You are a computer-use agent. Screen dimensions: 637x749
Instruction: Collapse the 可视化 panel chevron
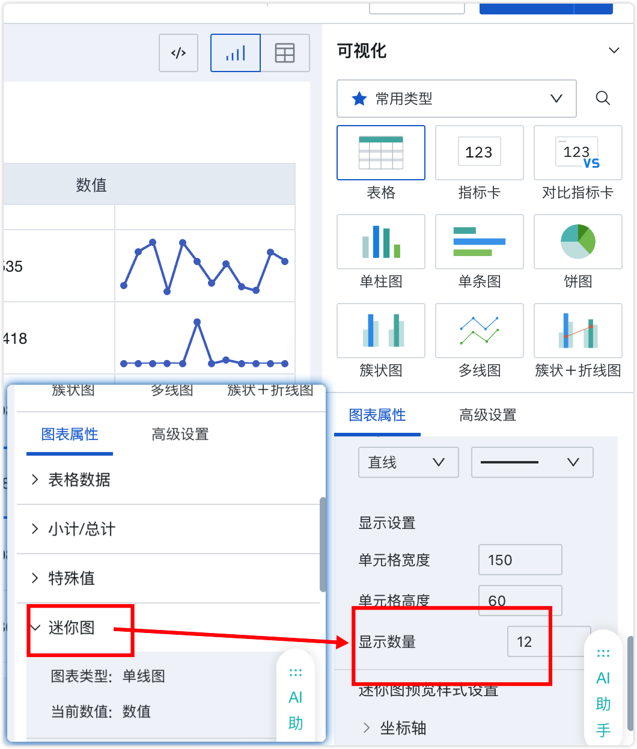614,50
